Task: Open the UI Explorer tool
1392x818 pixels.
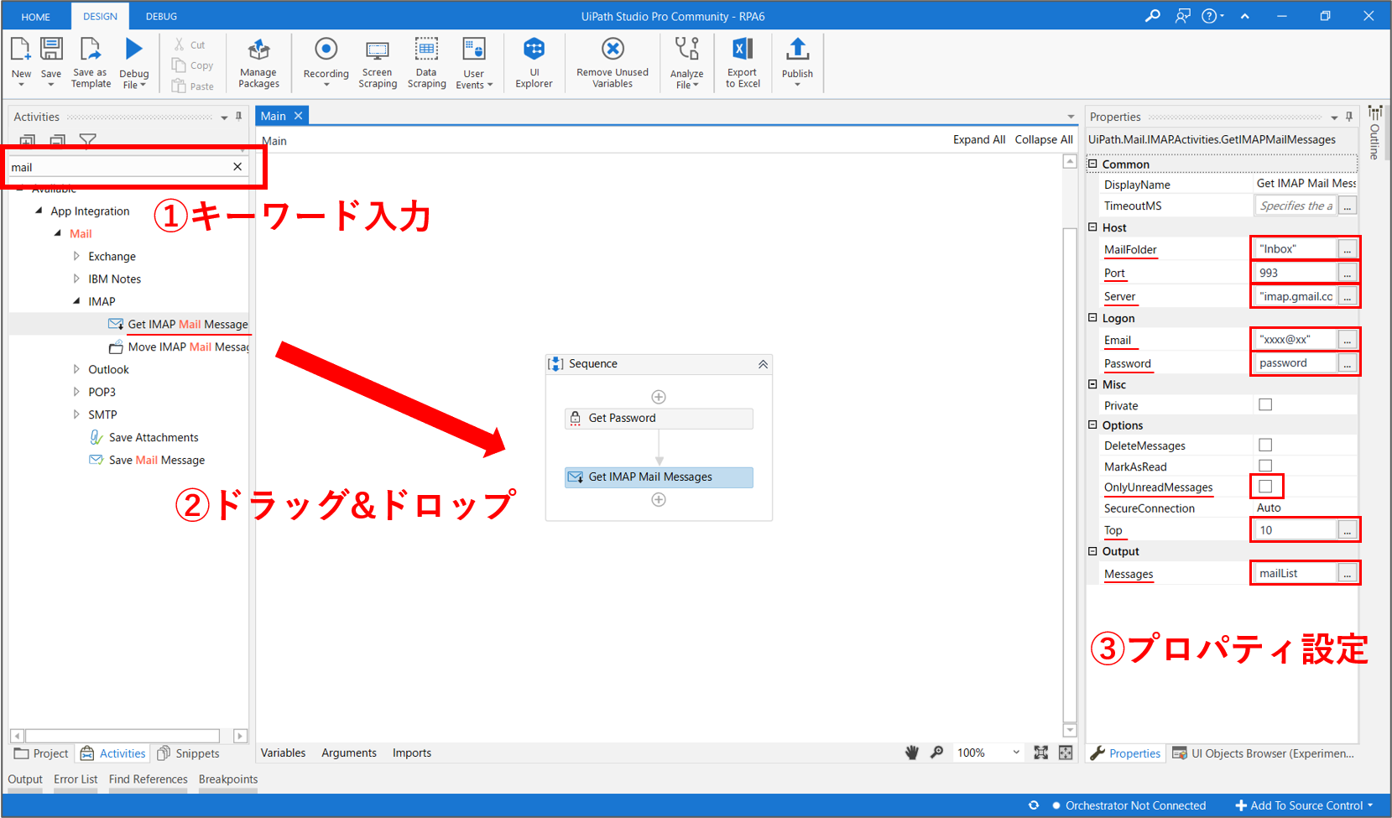Action: pos(534,61)
